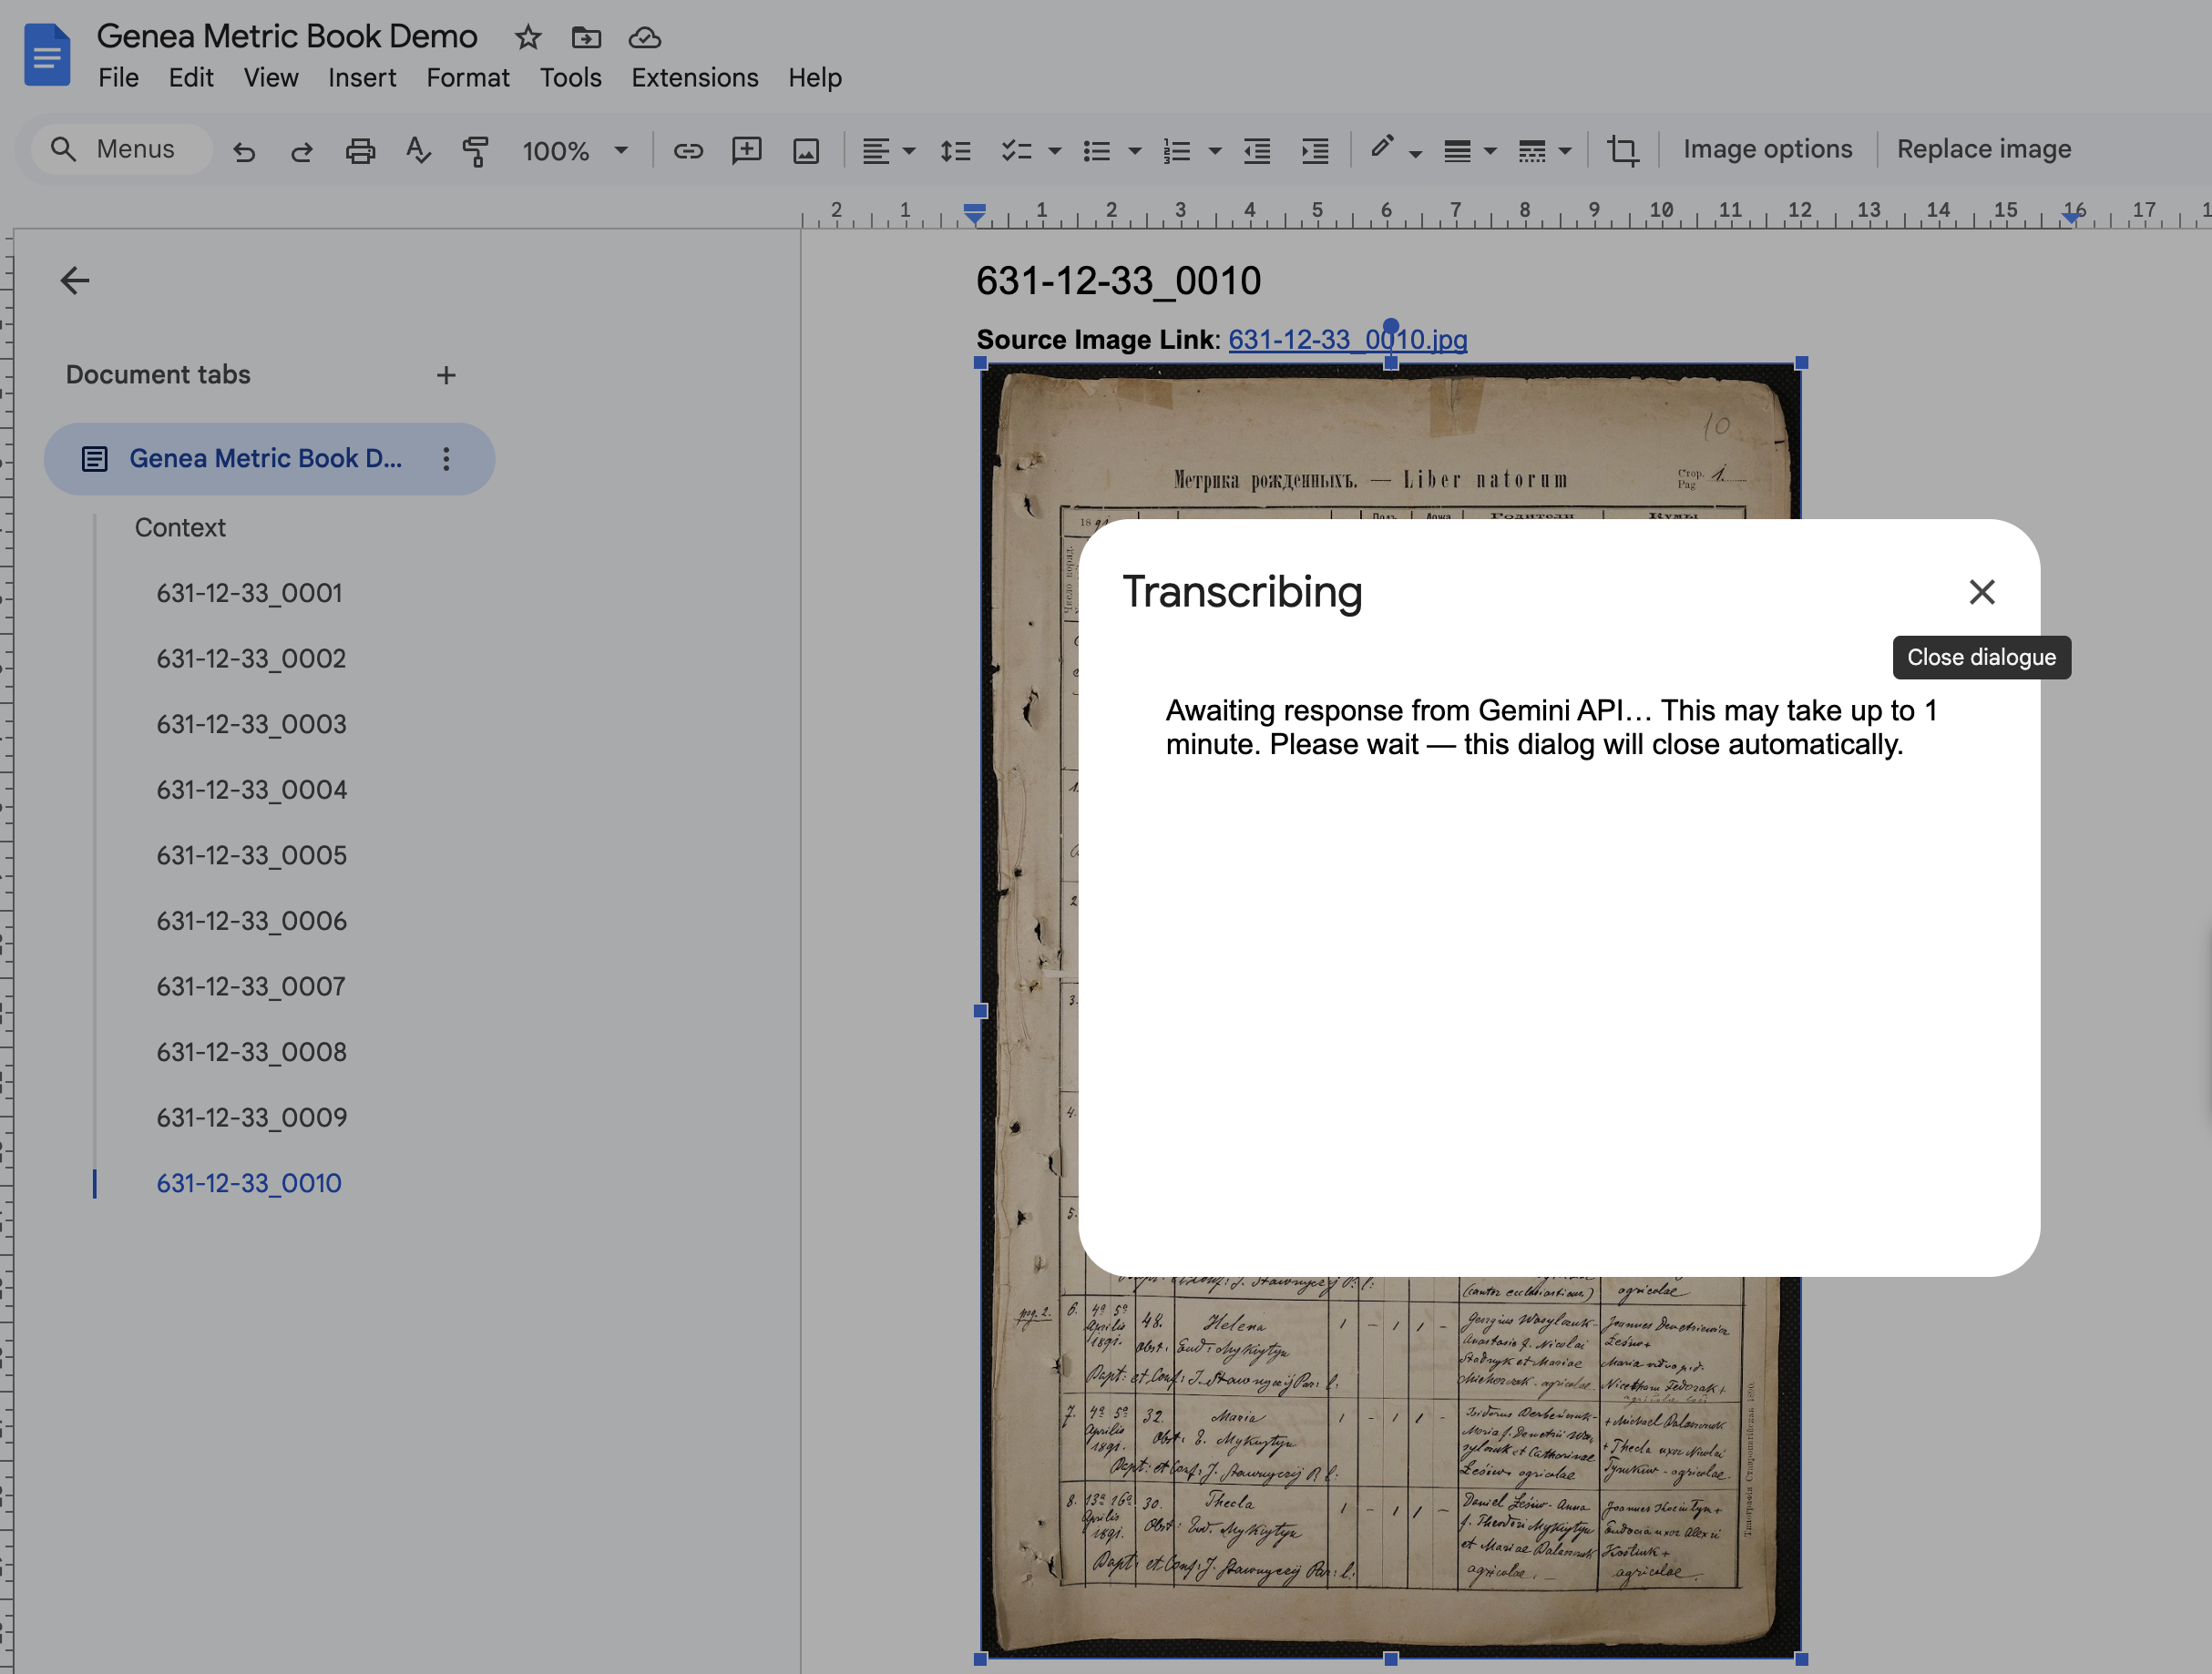Insert a comment using the comment icon
The image size is (2212, 1674).
pos(746,150)
